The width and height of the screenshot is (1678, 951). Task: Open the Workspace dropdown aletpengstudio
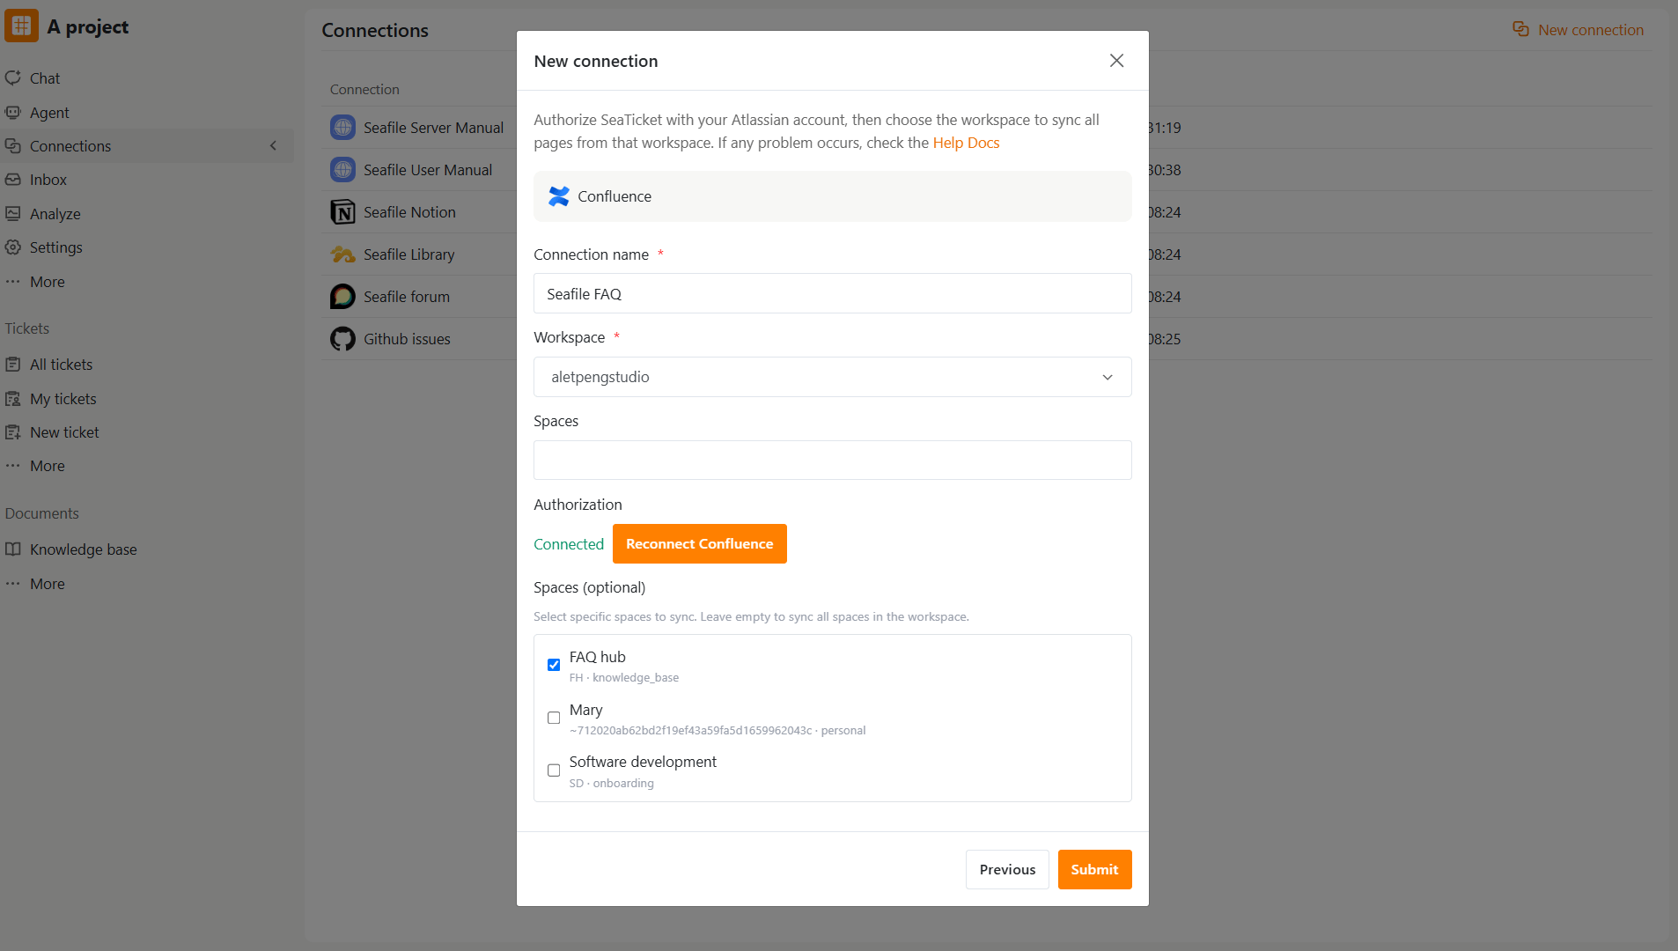tap(832, 377)
